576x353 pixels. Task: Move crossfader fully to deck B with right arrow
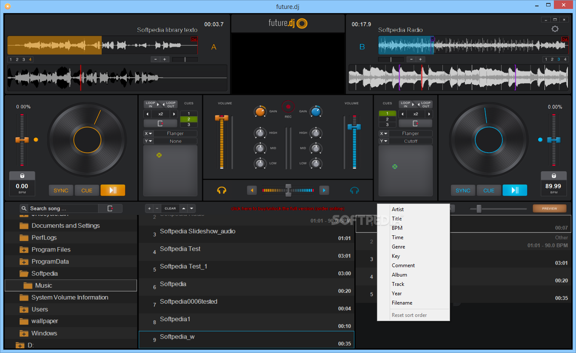tap(324, 190)
